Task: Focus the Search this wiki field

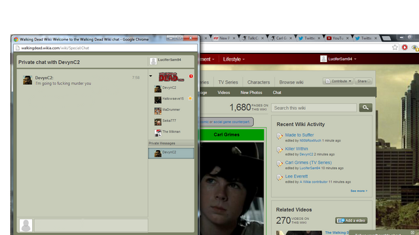Action: tap(314, 108)
